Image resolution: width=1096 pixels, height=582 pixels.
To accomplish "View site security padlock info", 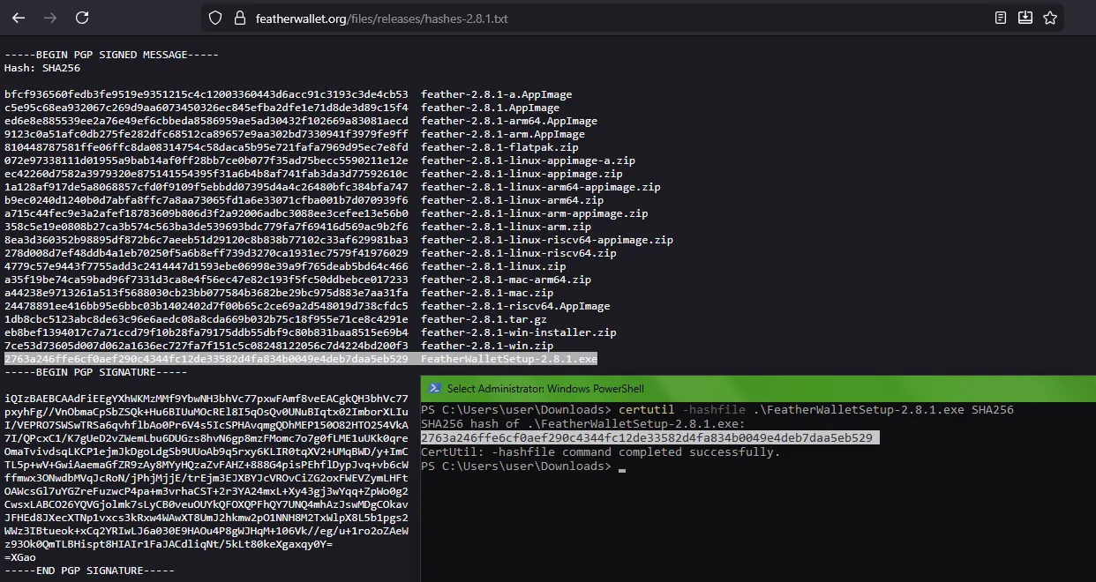I will 238,18.
